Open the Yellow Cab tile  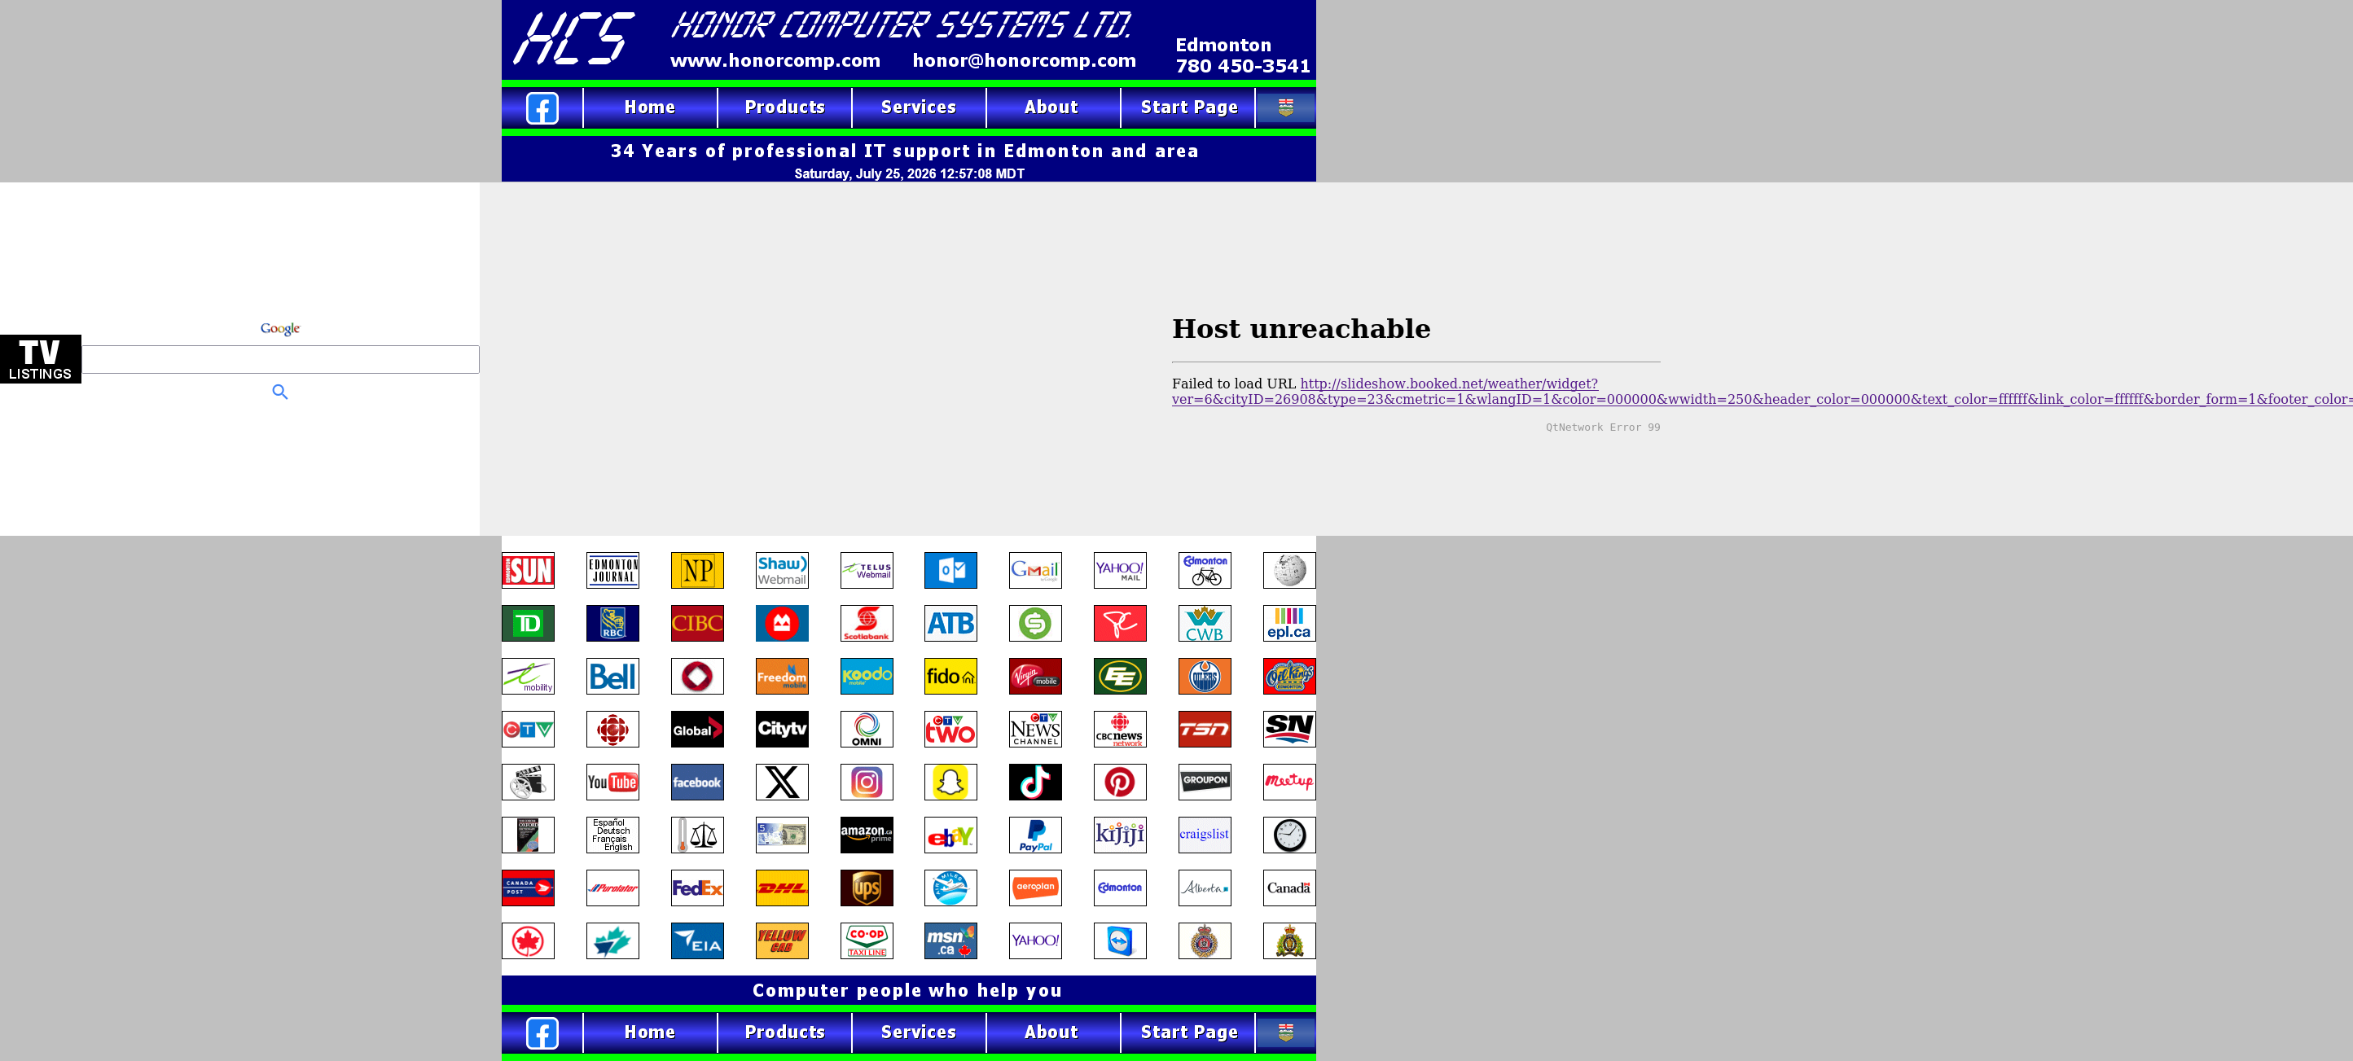tap(782, 941)
